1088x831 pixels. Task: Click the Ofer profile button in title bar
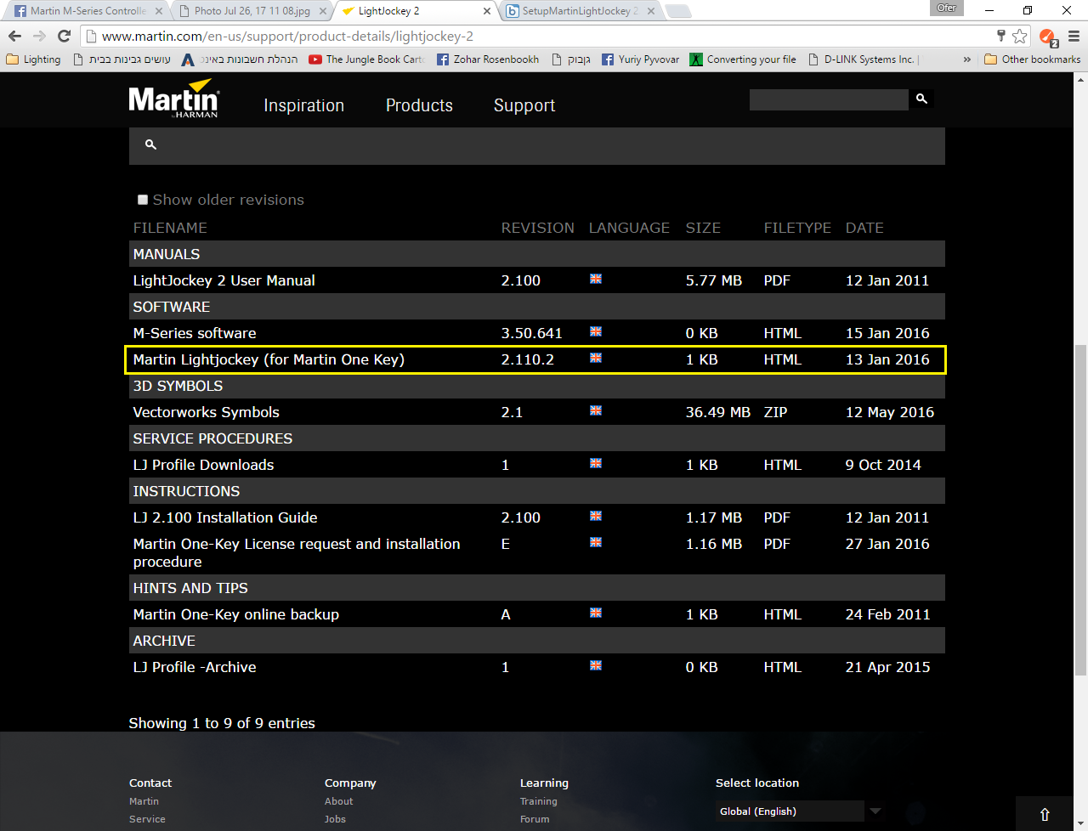point(947,8)
